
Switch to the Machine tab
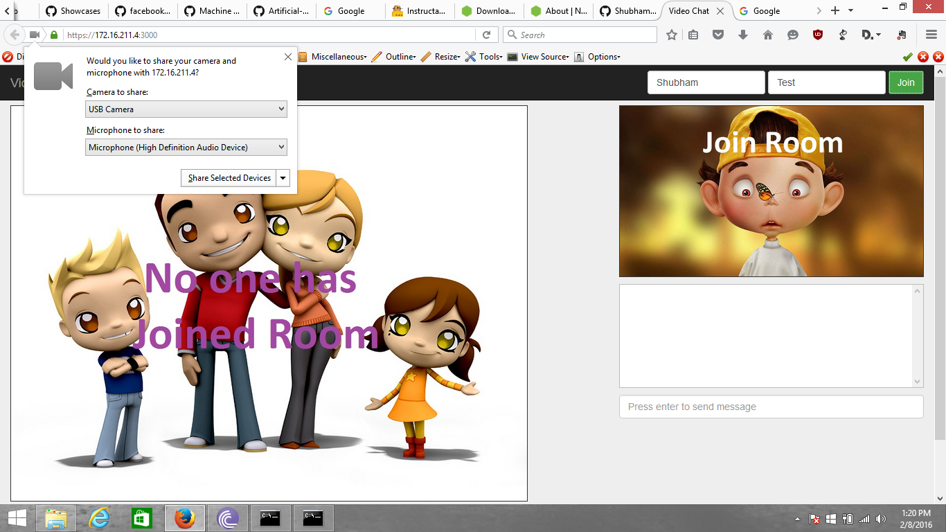(211, 10)
